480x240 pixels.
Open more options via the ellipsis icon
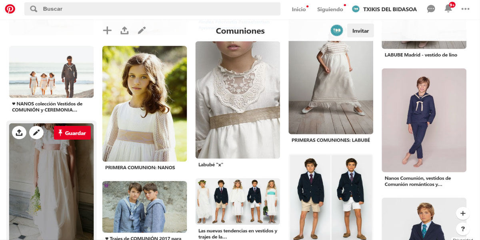click(x=465, y=8)
